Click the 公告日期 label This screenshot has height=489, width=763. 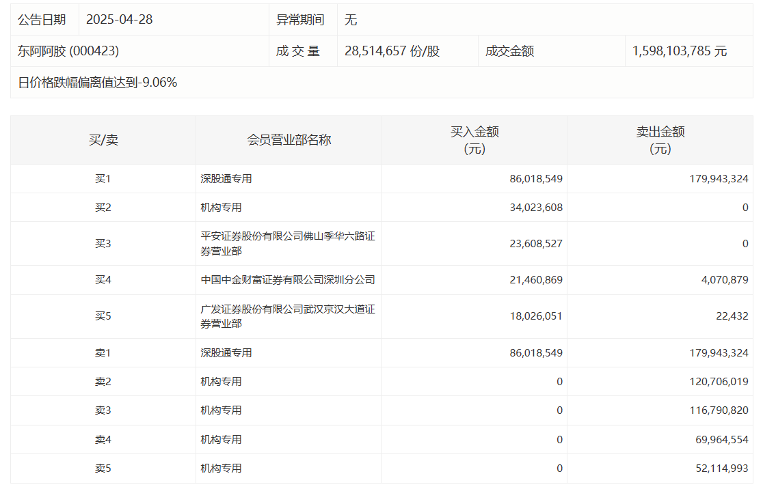point(42,19)
